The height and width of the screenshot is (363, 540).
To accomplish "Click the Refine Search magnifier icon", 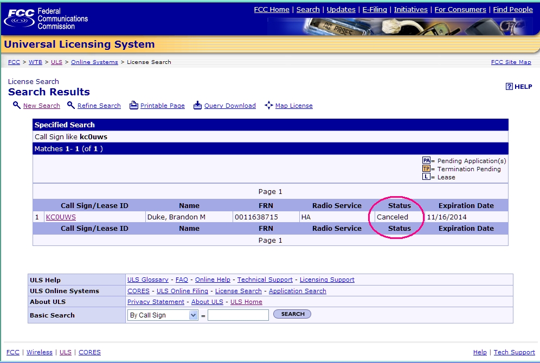I will [70, 105].
